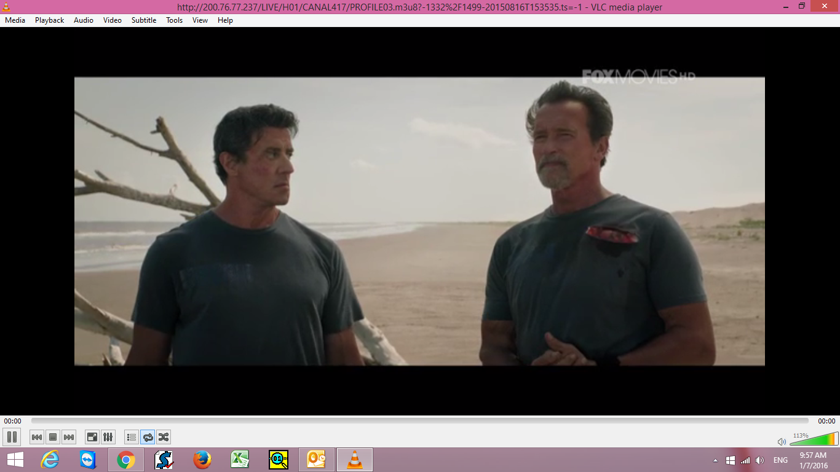840x472 pixels.
Task: Open Excel from the taskbar
Action: tap(240, 460)
